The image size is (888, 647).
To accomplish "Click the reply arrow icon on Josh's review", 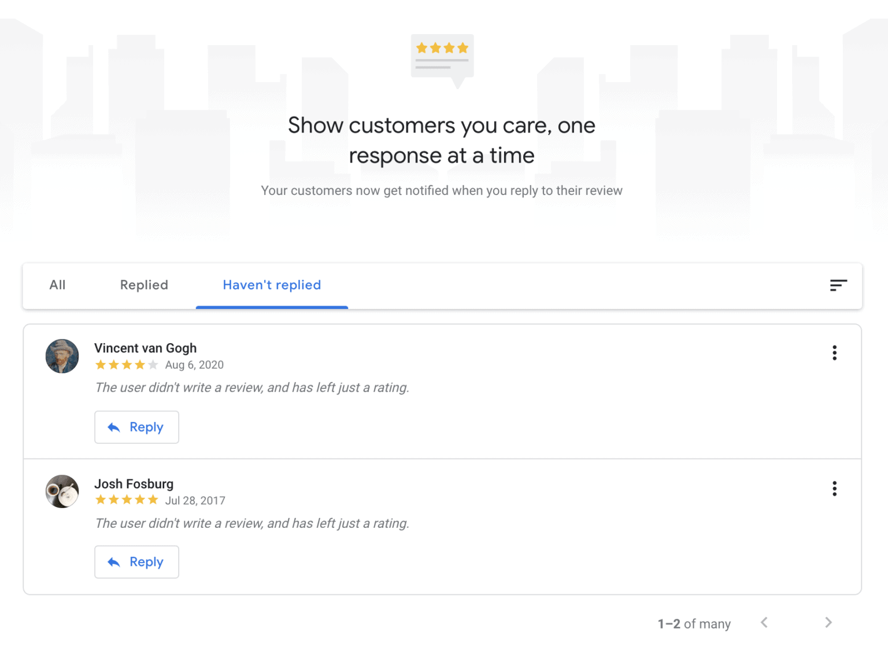I will [x=114, y=561].
